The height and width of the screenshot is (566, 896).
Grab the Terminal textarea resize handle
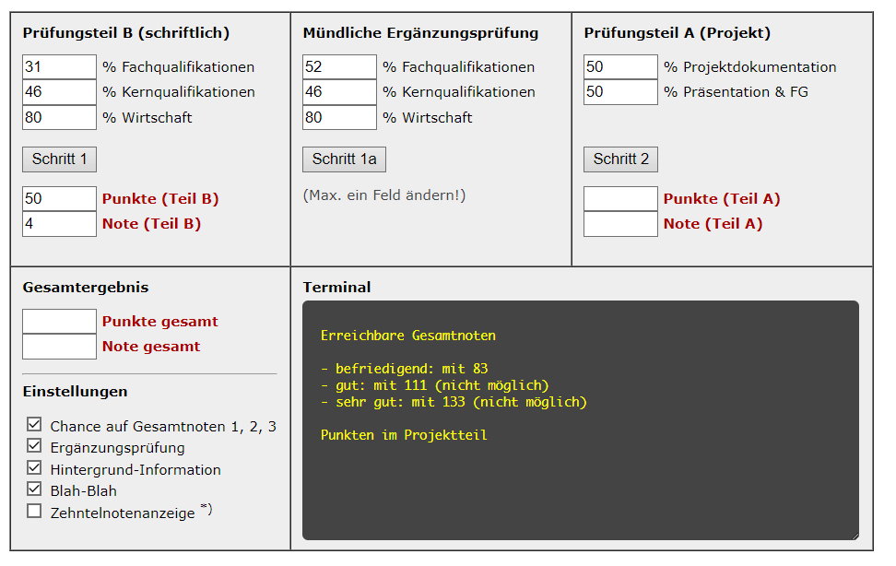[855, 536]
